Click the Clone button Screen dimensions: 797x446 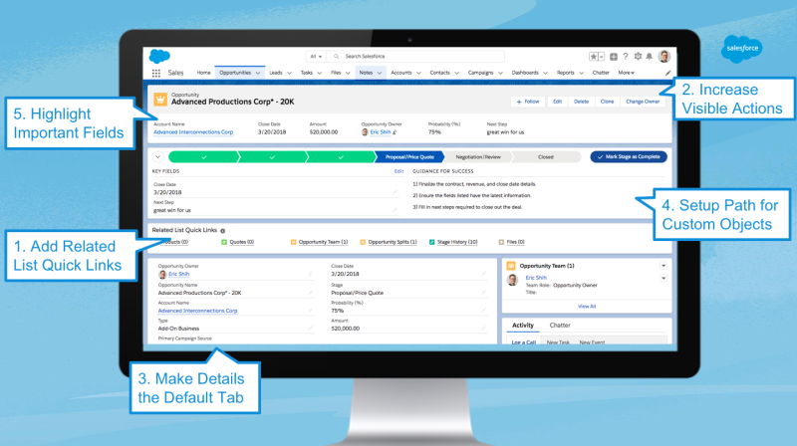coord(607,102)
